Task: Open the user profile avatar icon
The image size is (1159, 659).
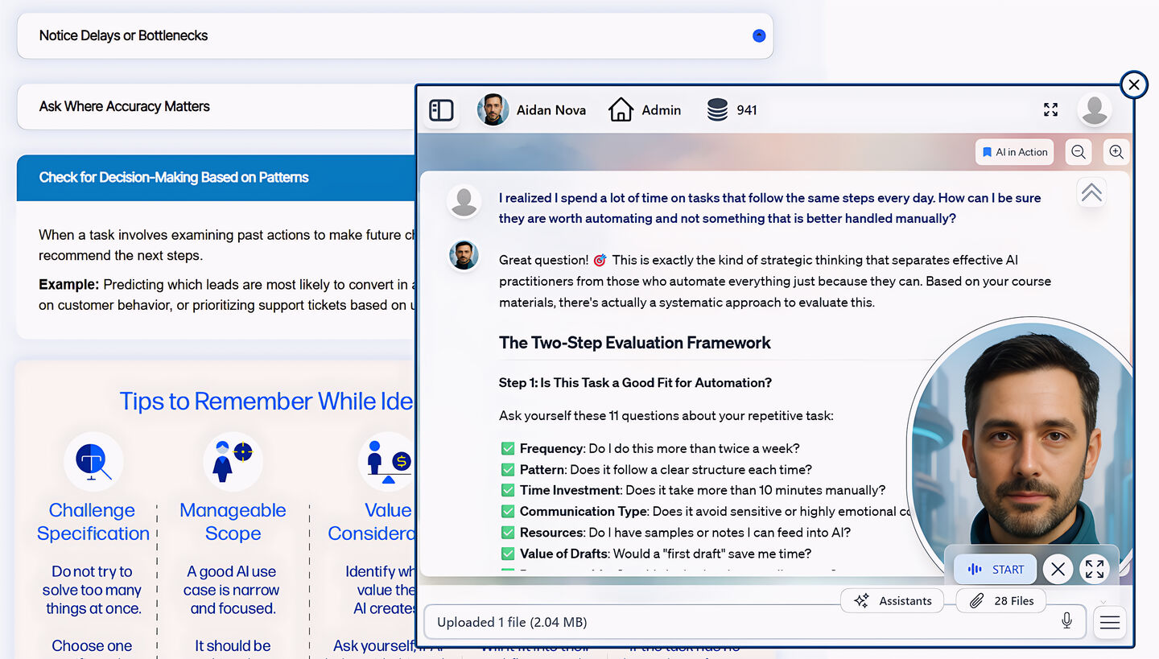Action: click(x=1095, y=110)
